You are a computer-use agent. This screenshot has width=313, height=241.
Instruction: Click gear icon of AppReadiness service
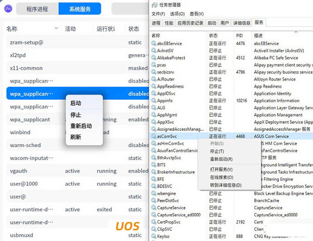click(x=154, y=86)
